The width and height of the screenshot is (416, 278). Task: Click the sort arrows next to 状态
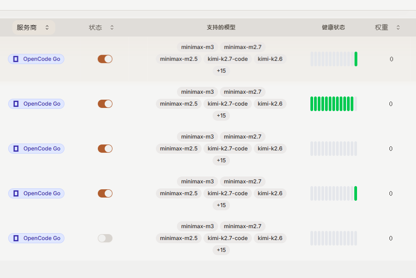(x=112, y=27)
